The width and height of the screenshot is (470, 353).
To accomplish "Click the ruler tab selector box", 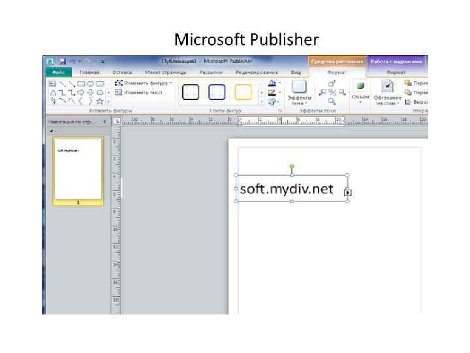I will [117, 121].
